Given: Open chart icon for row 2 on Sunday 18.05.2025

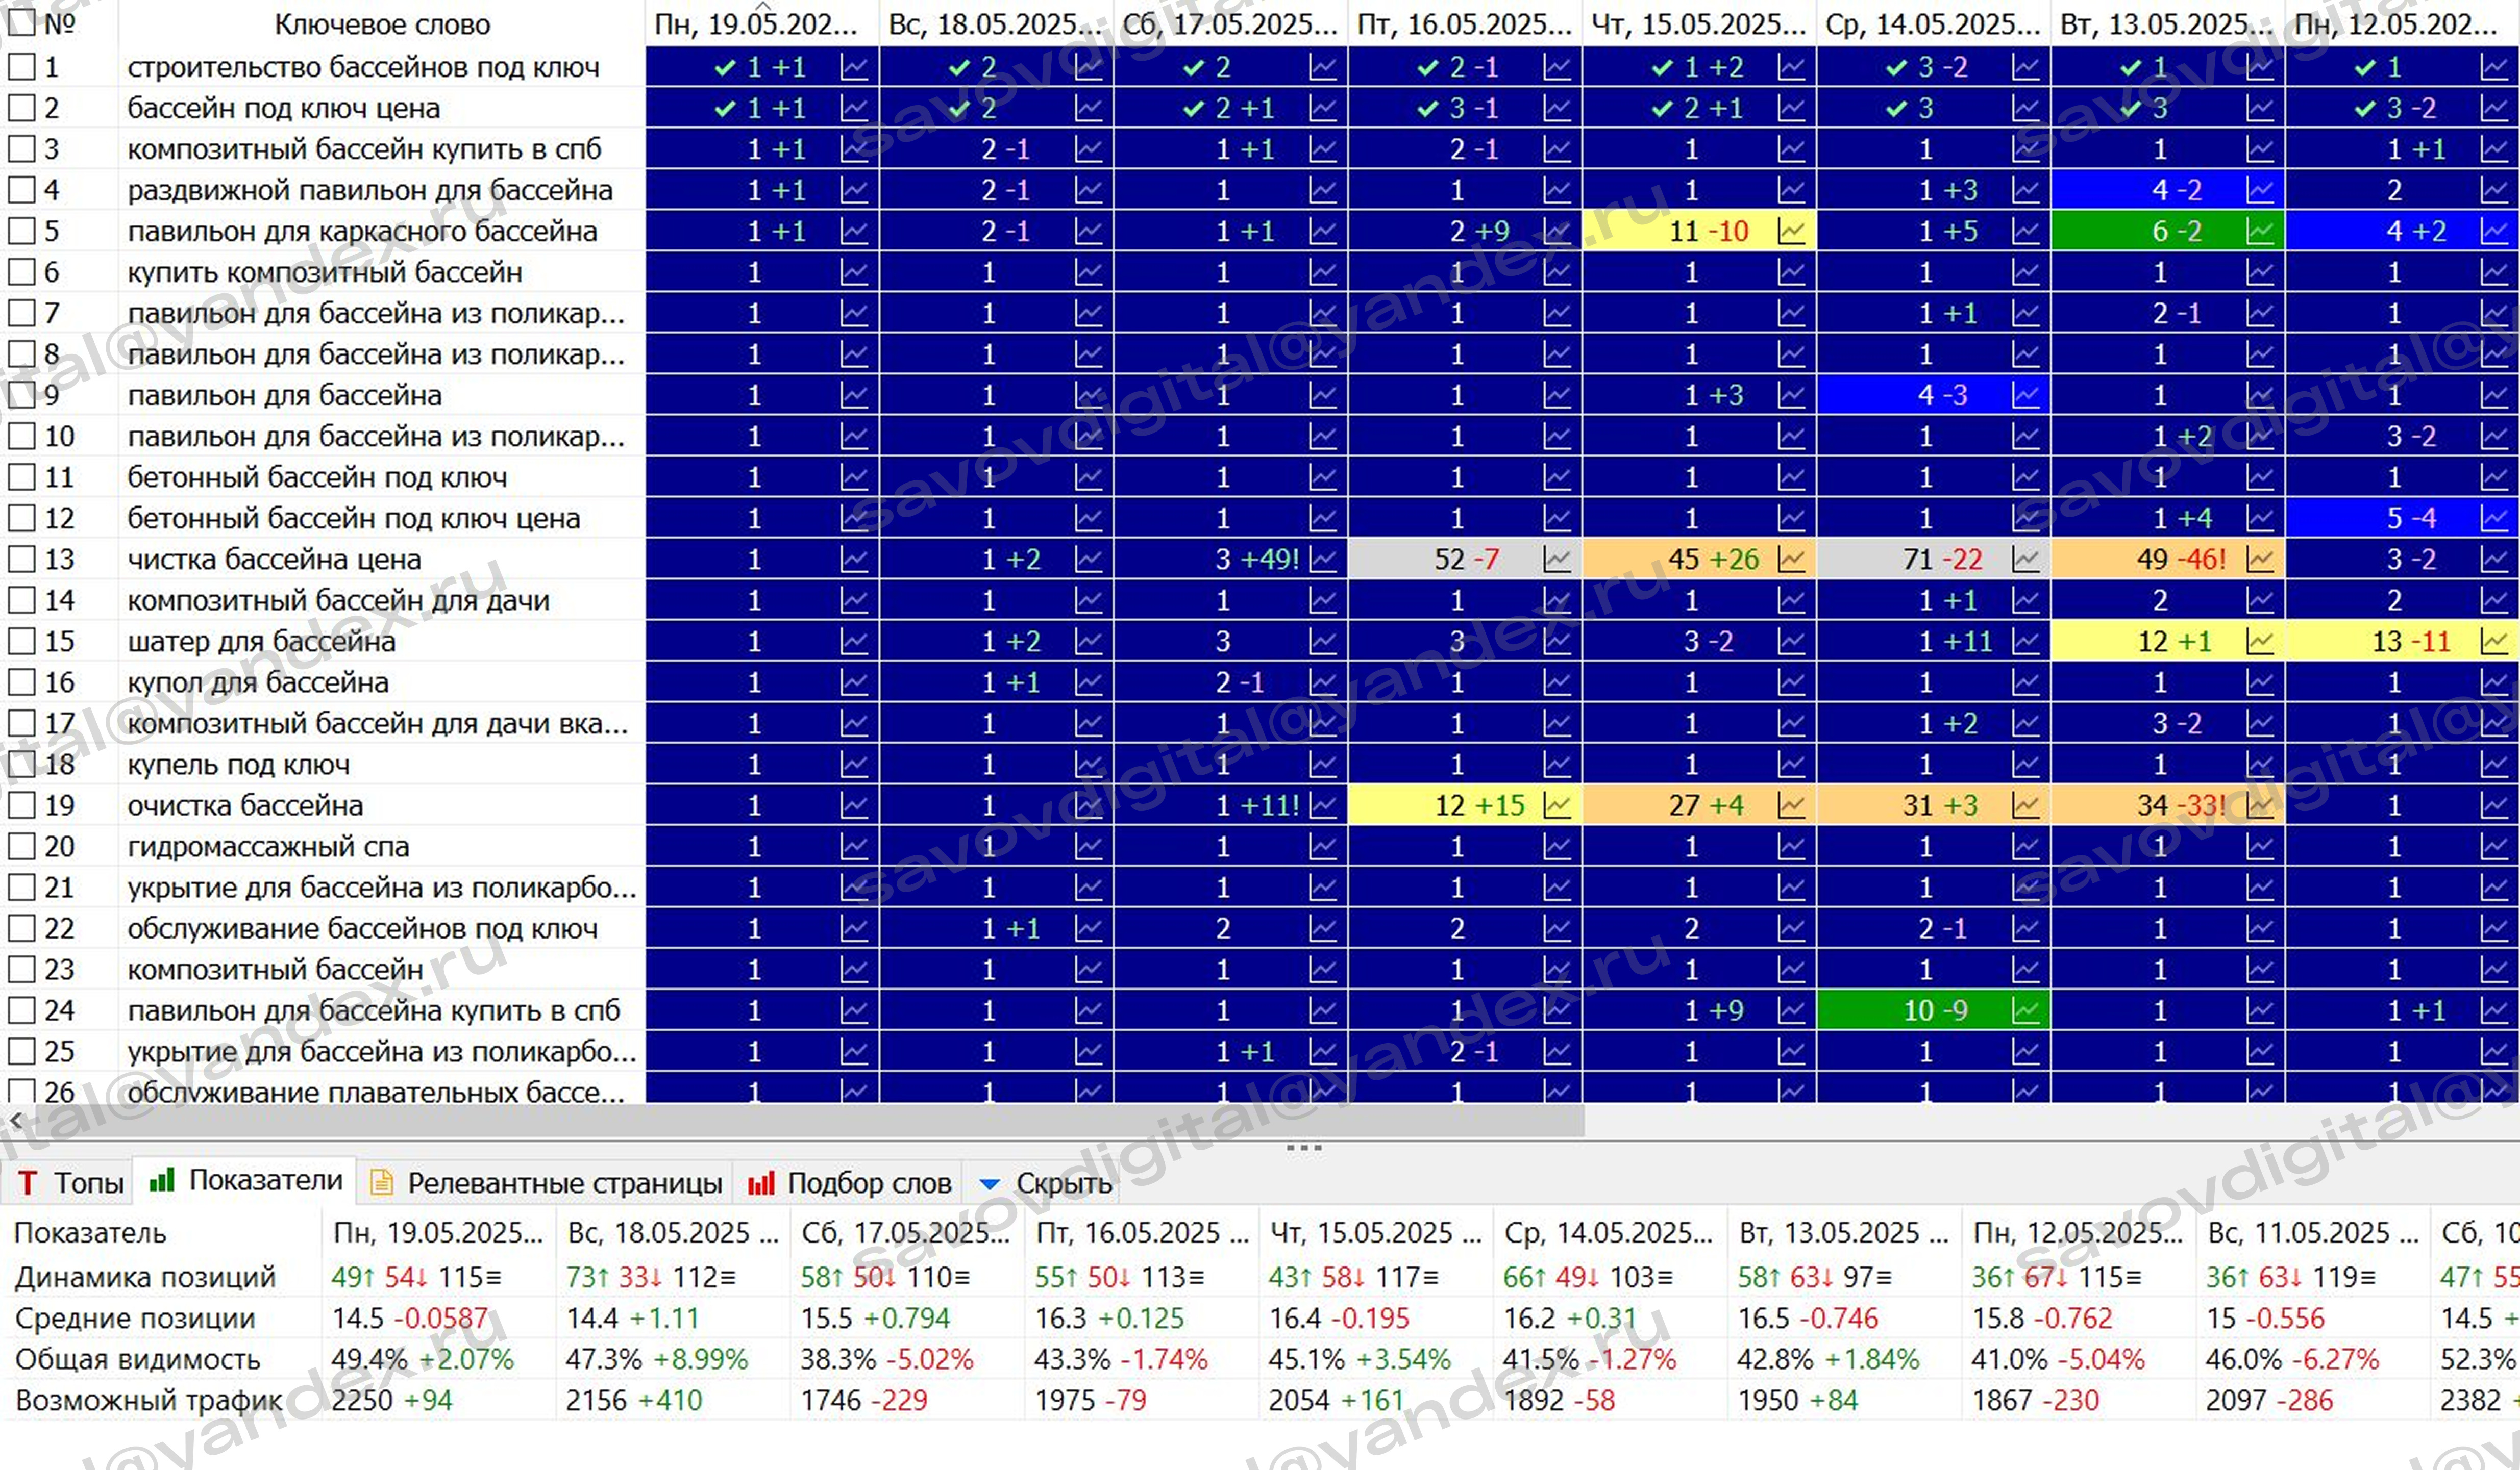Looking at the screenshot, I should click(x=1088, y=108).
